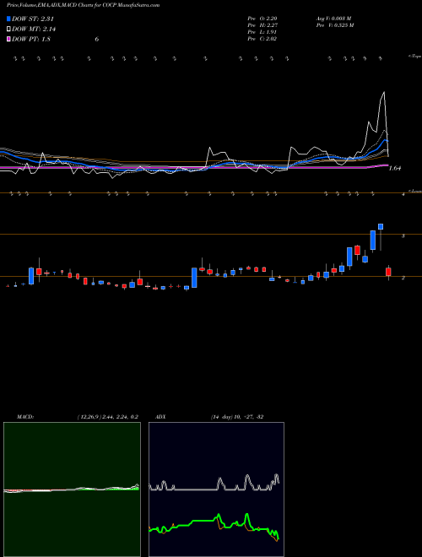Click the 'Pre C: 2.02' close value
This screenshot has height=557, width=422.
click(262, 39)
